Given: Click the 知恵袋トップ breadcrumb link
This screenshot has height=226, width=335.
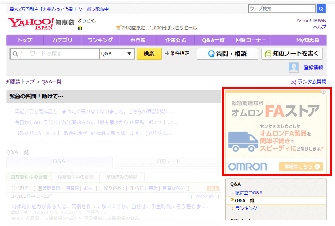Looking at the screenshot, I should pos(20,82).
